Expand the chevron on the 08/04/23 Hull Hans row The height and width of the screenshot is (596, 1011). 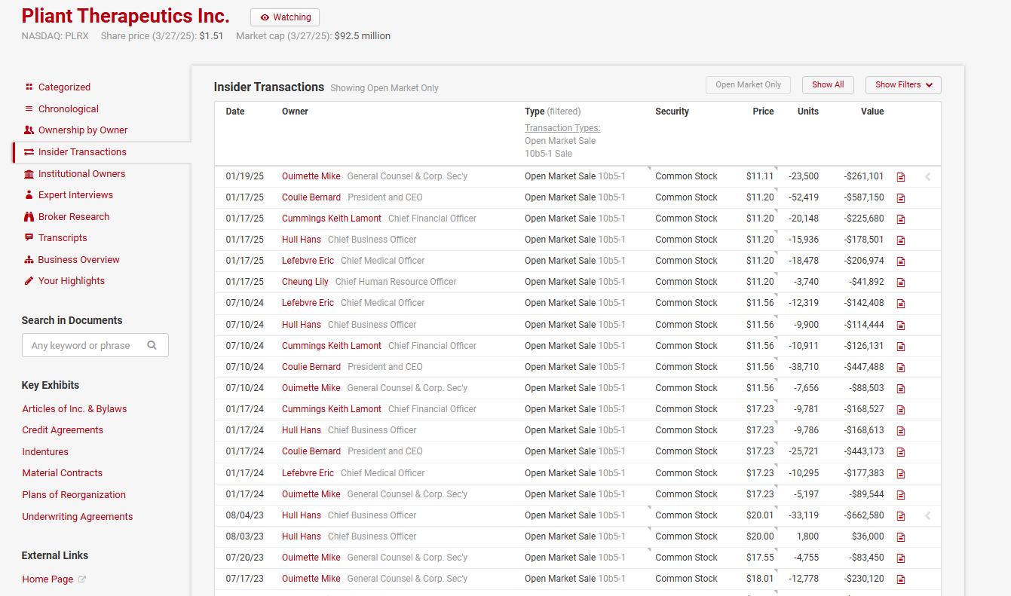click(x=928, y=516)
